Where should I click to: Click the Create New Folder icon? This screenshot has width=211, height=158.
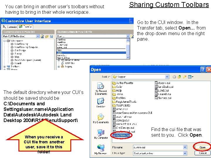tap(185, 77)
